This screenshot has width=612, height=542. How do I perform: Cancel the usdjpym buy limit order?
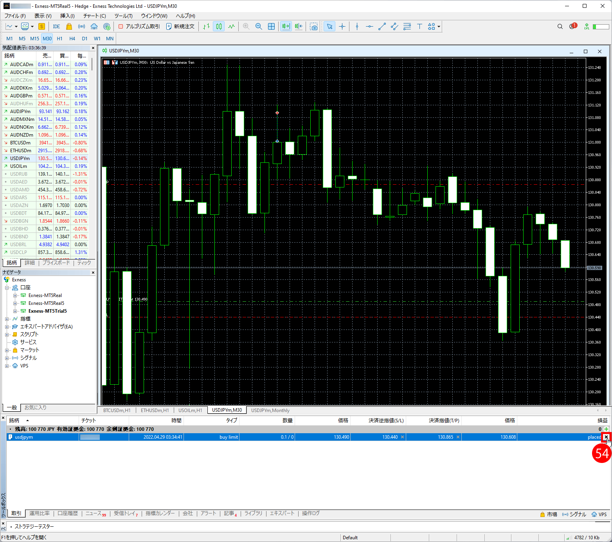click(606, 437)
